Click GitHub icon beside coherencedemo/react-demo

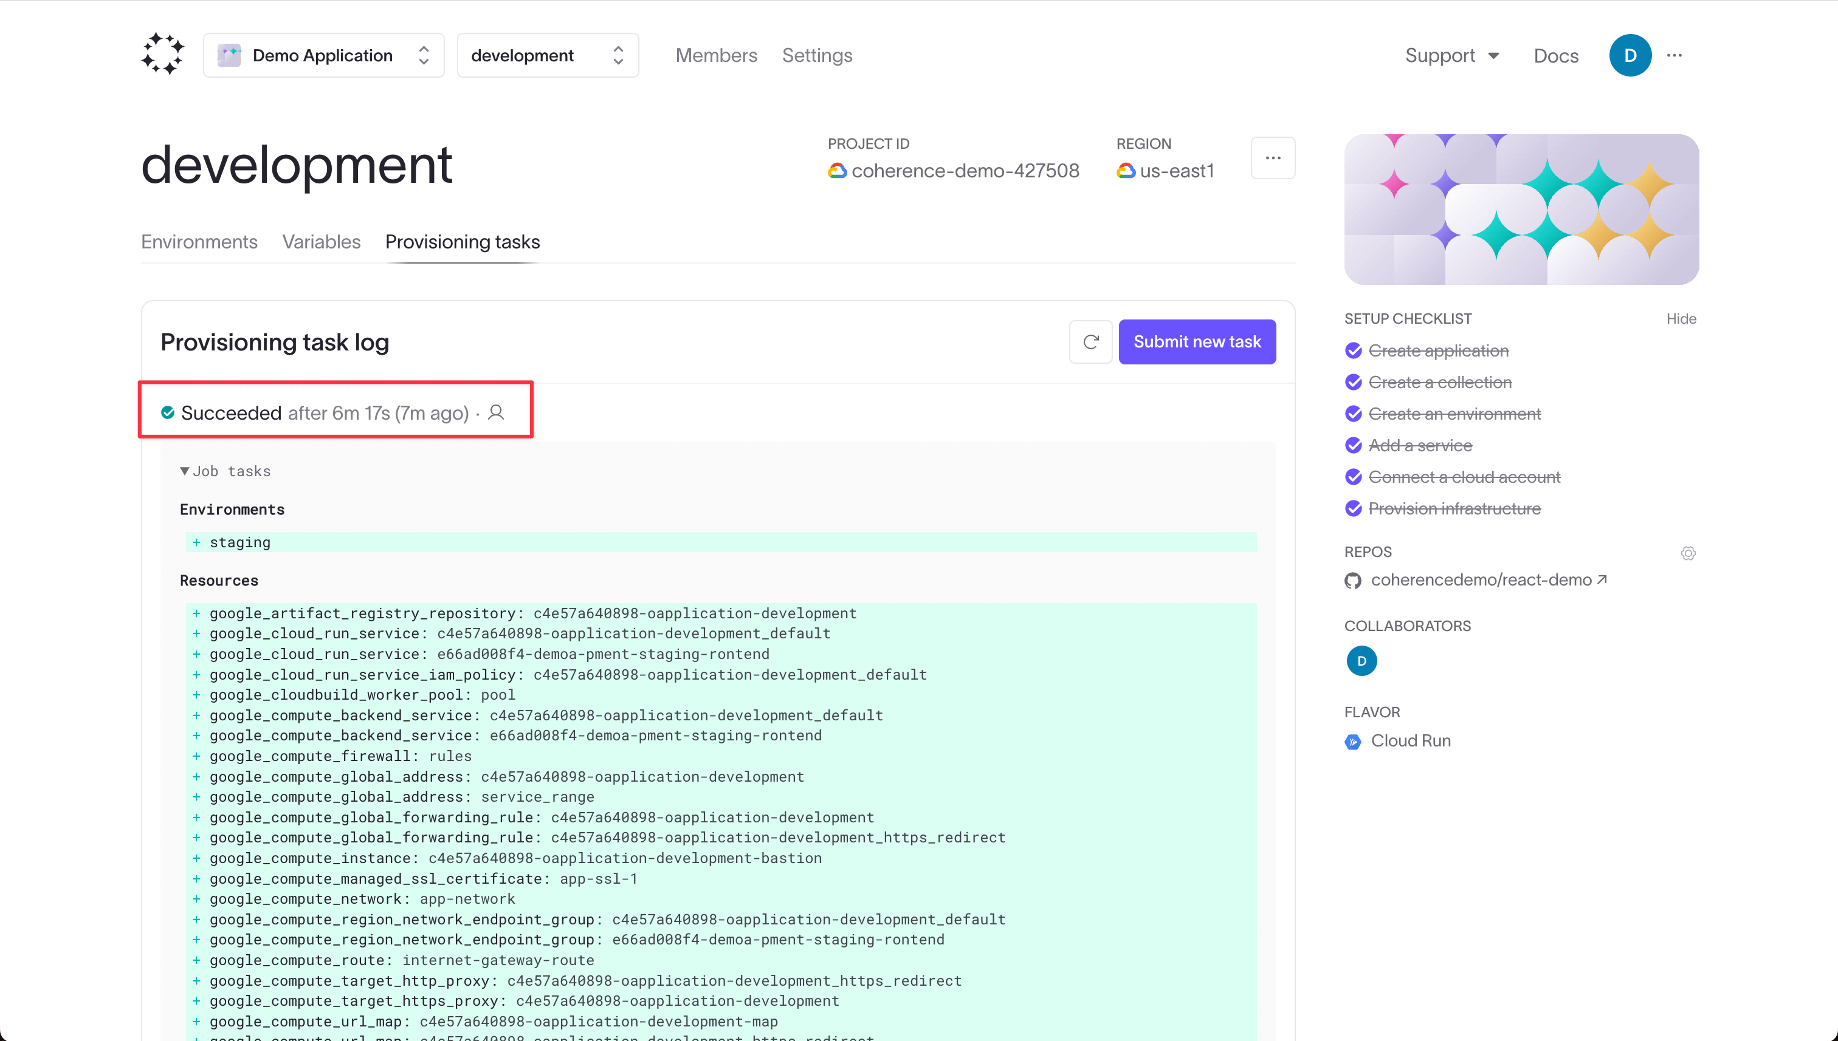pos(1353,581)
